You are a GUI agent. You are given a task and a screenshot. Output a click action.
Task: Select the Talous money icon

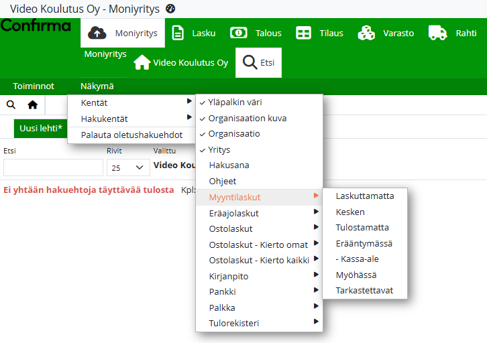[239, 33]
